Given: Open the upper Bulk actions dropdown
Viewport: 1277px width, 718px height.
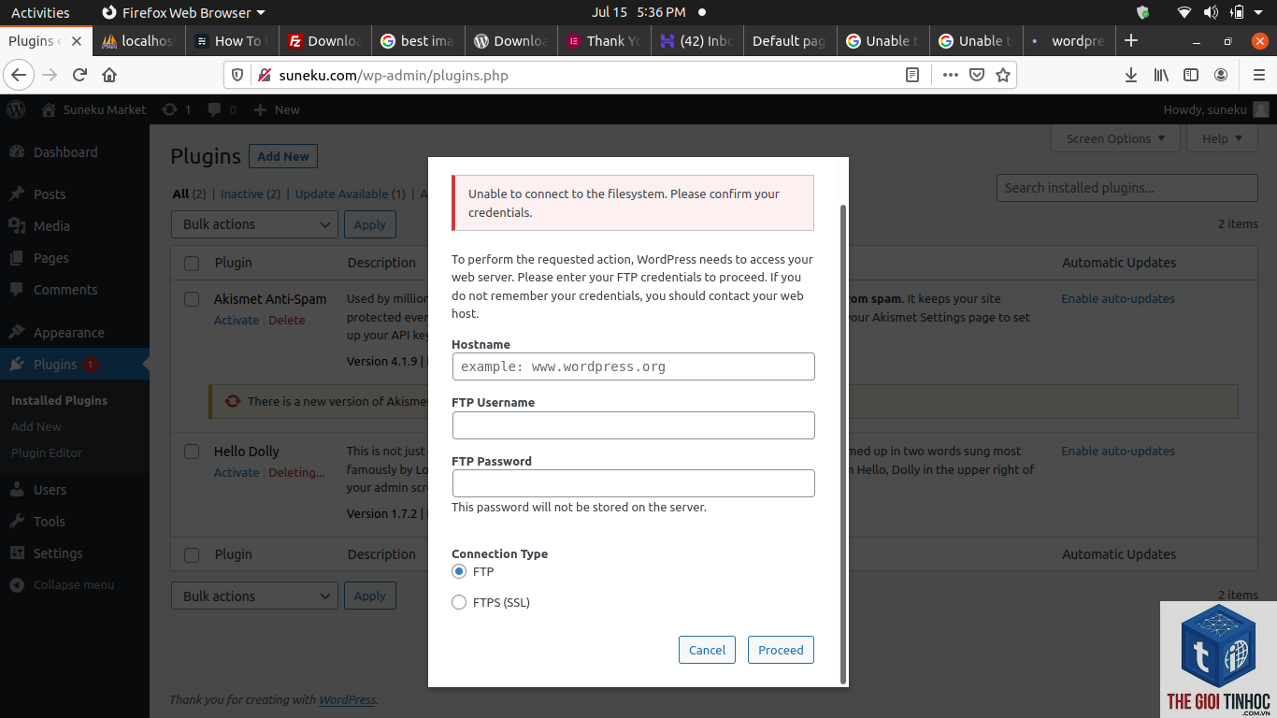Looking at the screenshot, I should pos(254,224).
